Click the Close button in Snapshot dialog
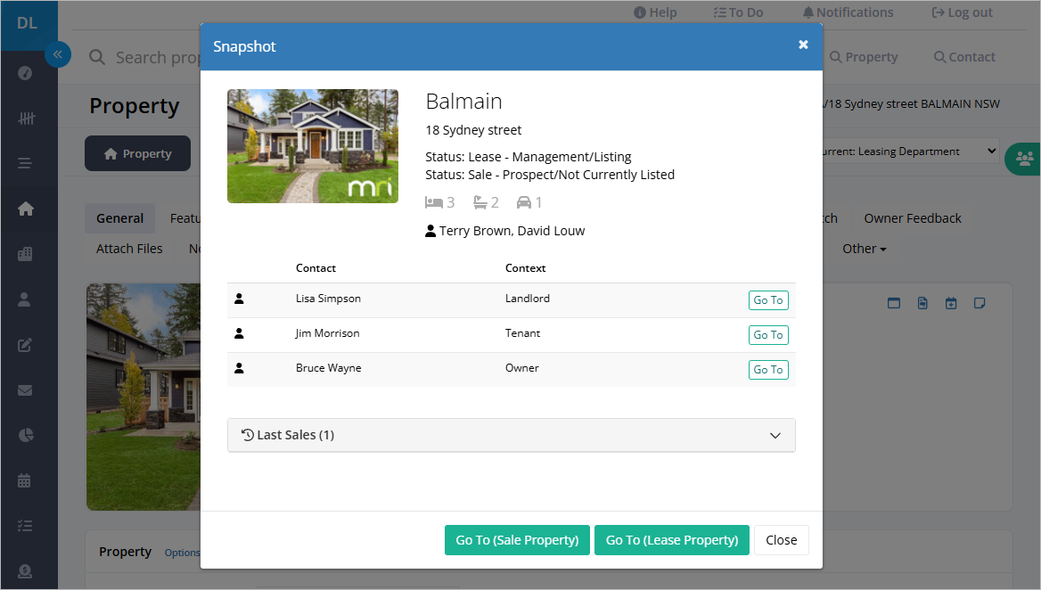This screenshot has width=1041, height=590. coord(782,540)
